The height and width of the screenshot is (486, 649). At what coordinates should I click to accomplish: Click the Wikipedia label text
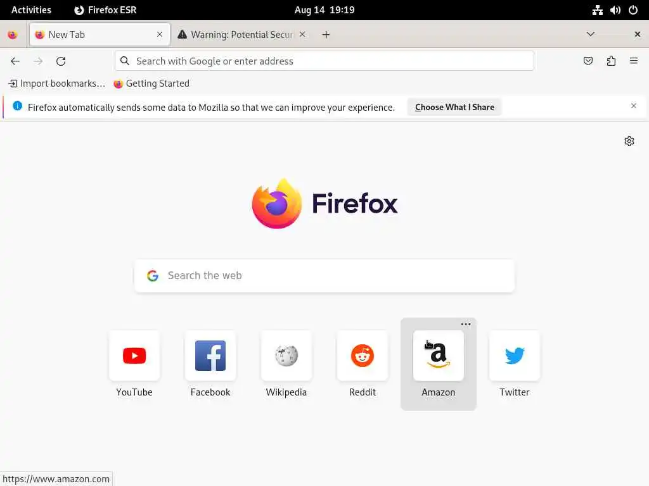coord(286,392)
